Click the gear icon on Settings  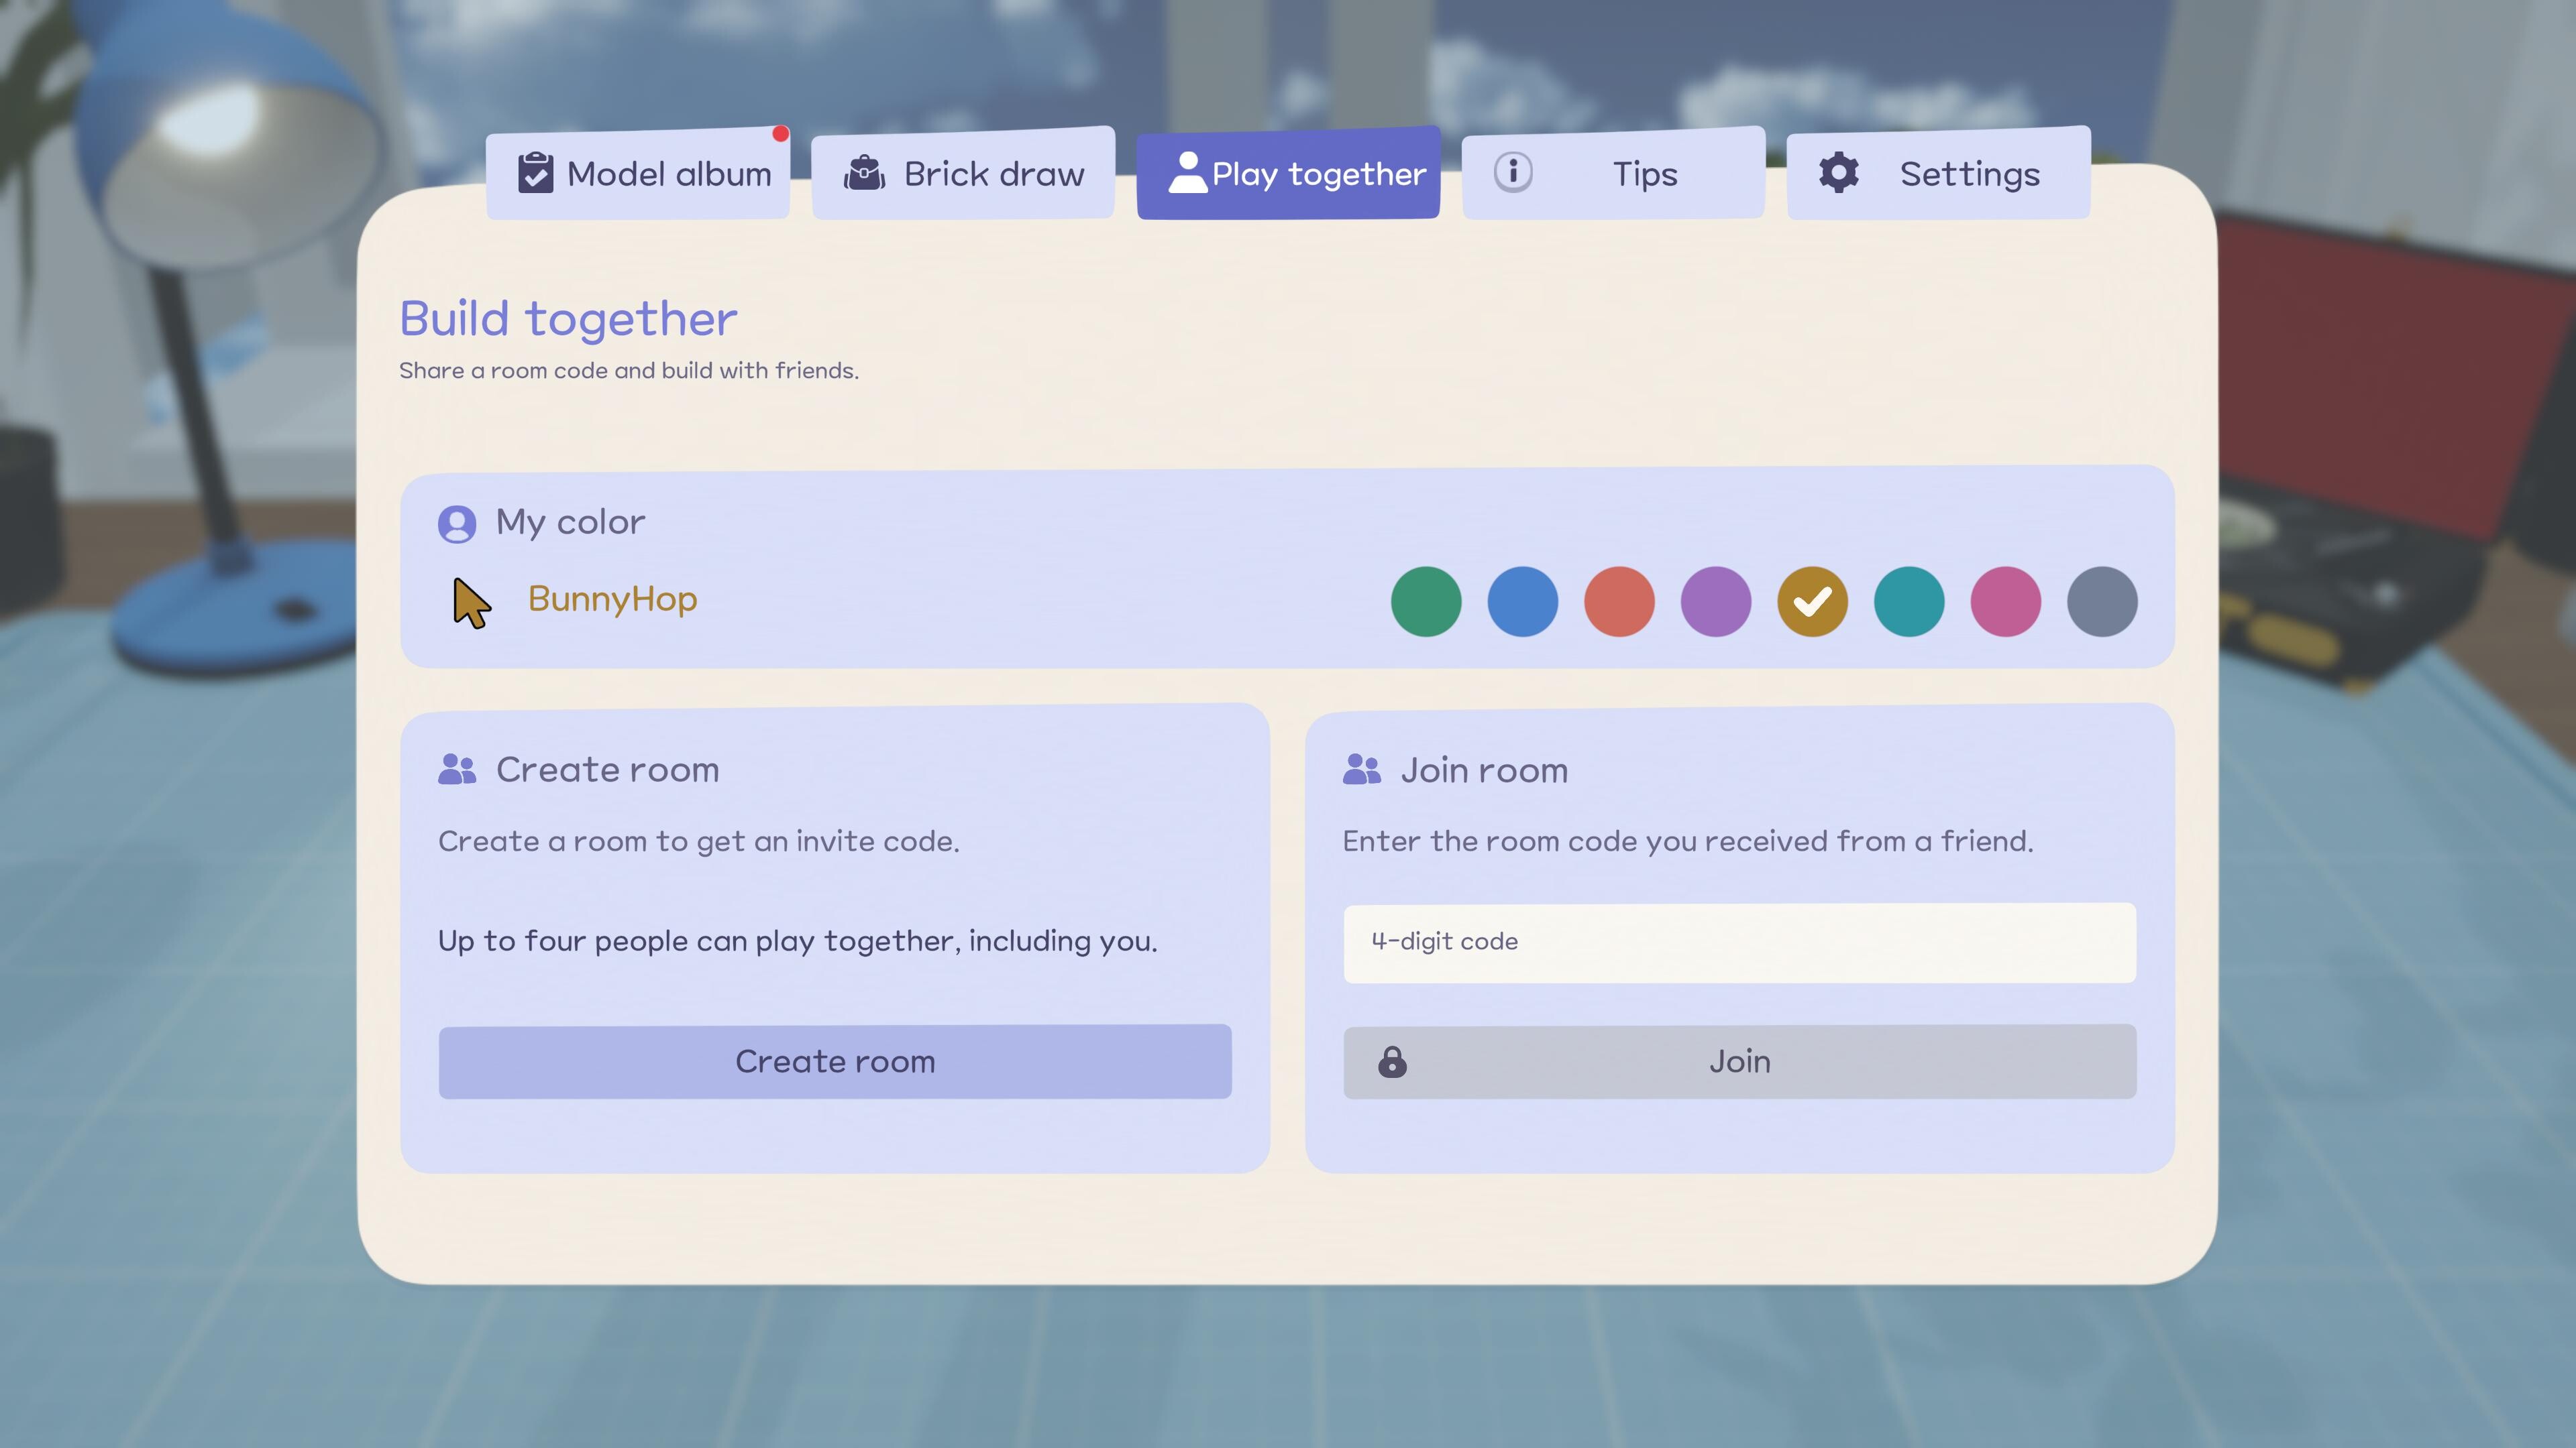1838,173
